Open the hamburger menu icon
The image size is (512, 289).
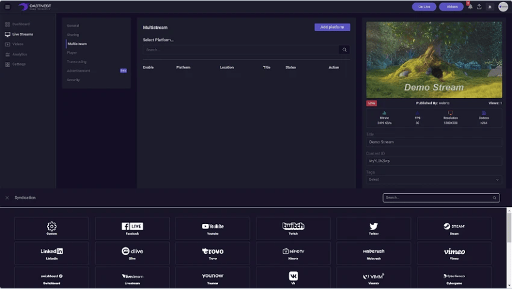pyautogui.click(x=8, y=6)
